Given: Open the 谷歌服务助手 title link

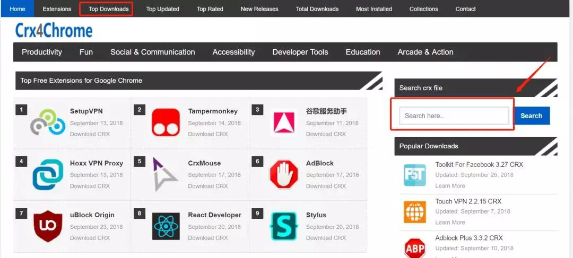Looking at the screenshot, I should pyautogui.click(x=326, y=111).
